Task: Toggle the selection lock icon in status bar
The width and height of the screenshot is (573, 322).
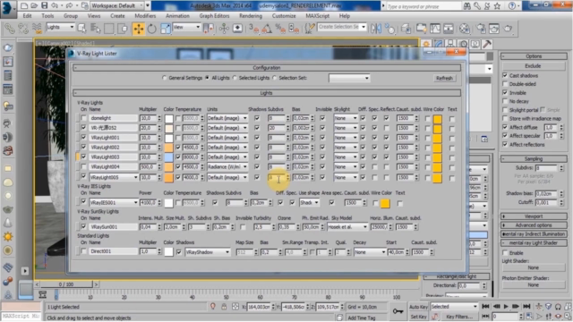Action: 224,307
